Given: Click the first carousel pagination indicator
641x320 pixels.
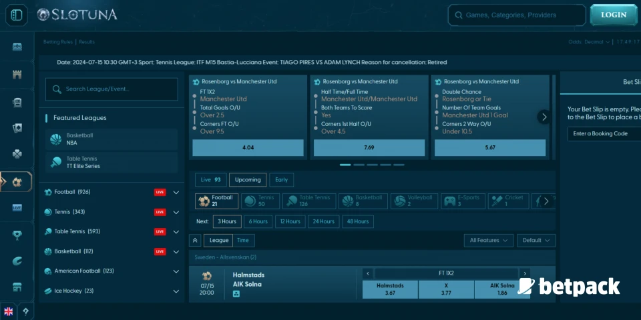Looking at the screenshot, I should click(x=345, y=165).
